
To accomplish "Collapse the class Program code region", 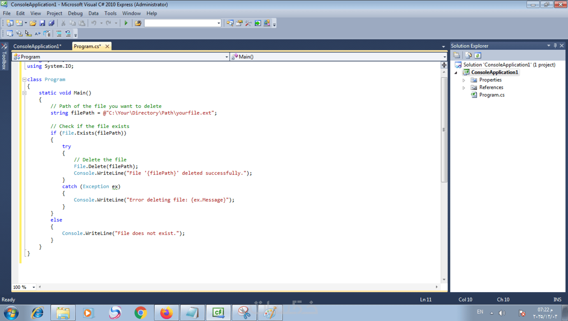I will click(24, 79).
